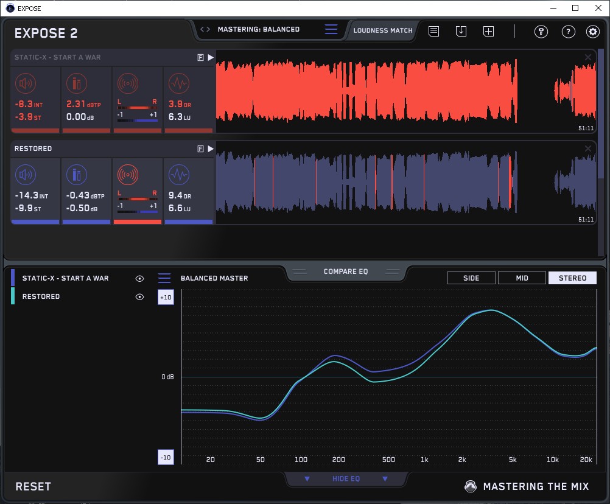Switch EQ view to Side
The image size is (610, 504).
click(x=471, y=278)
